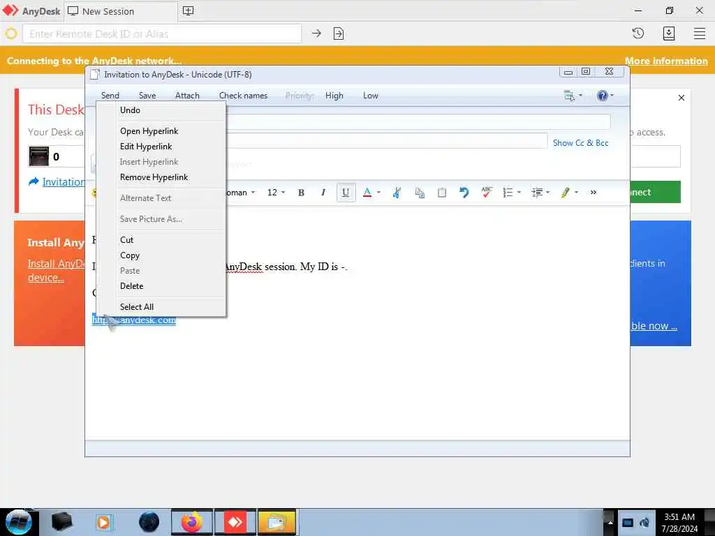Open Firefox from the taskbar
This screenshot has height=536, width=715.
[191, 522]
